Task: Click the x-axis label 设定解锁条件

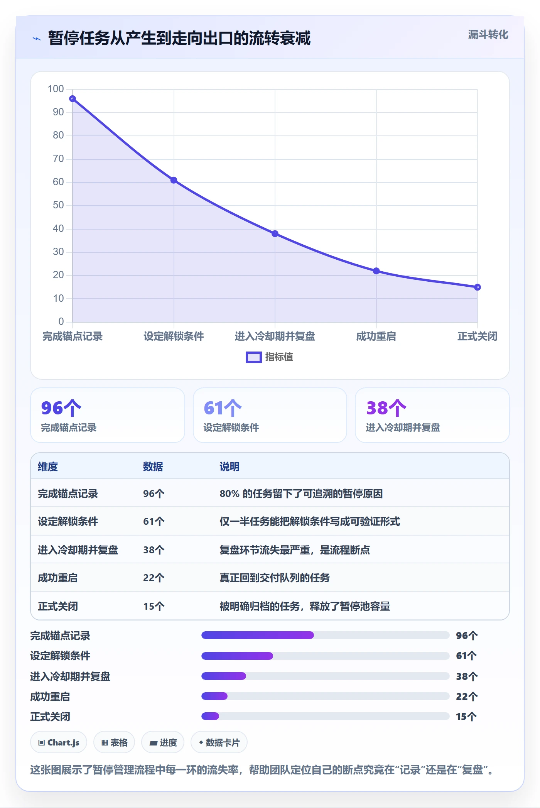Action: pos(174,336)
